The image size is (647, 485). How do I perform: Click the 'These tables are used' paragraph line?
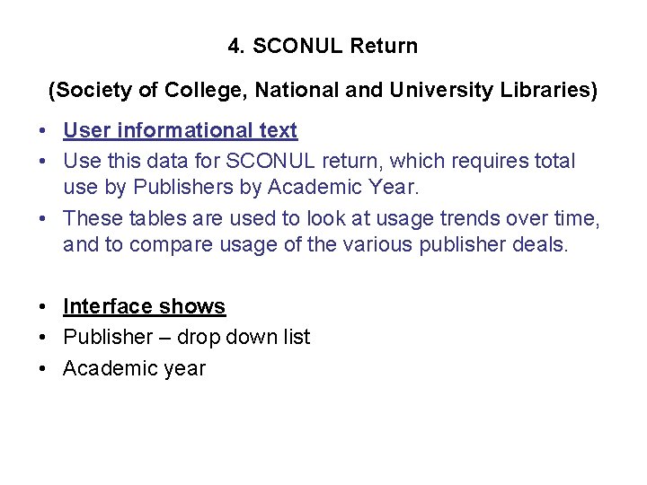pyautogui.click(x=332, y=218)
